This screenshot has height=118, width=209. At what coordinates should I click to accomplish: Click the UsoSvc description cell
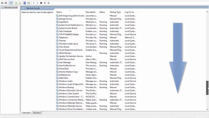[x=89, y=56]
